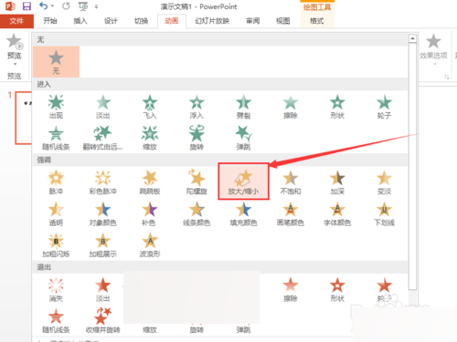
Task: Apply the 随机线条 exit animation
Action: click(56, 321)
